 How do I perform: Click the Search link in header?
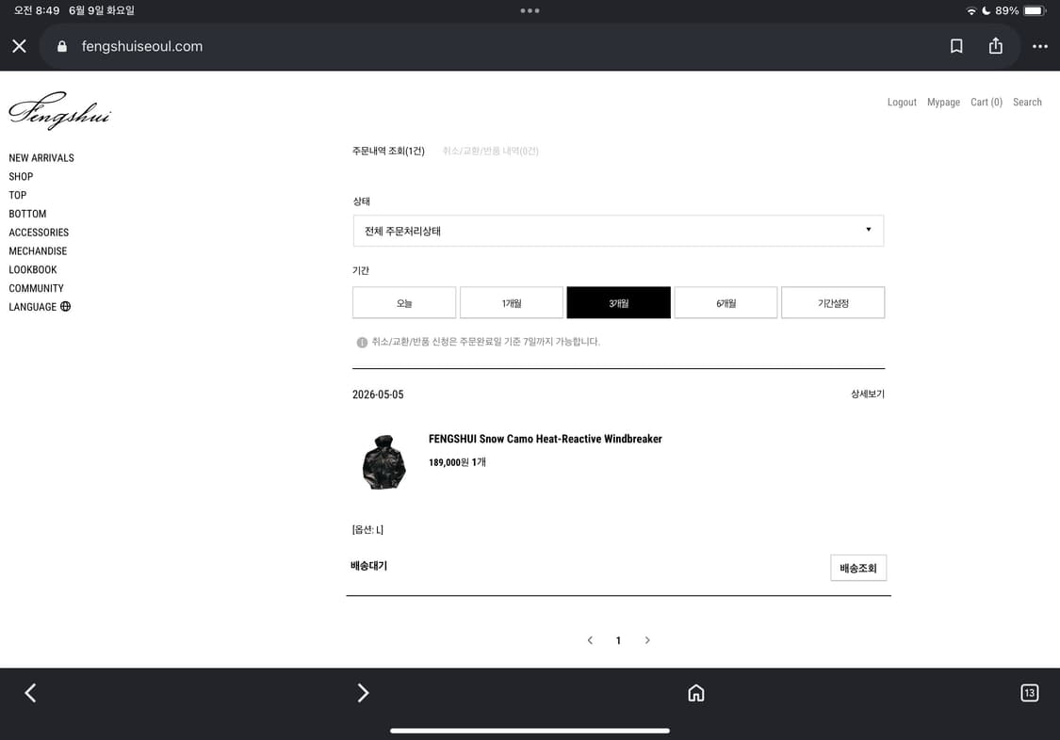click(1027, 102)
